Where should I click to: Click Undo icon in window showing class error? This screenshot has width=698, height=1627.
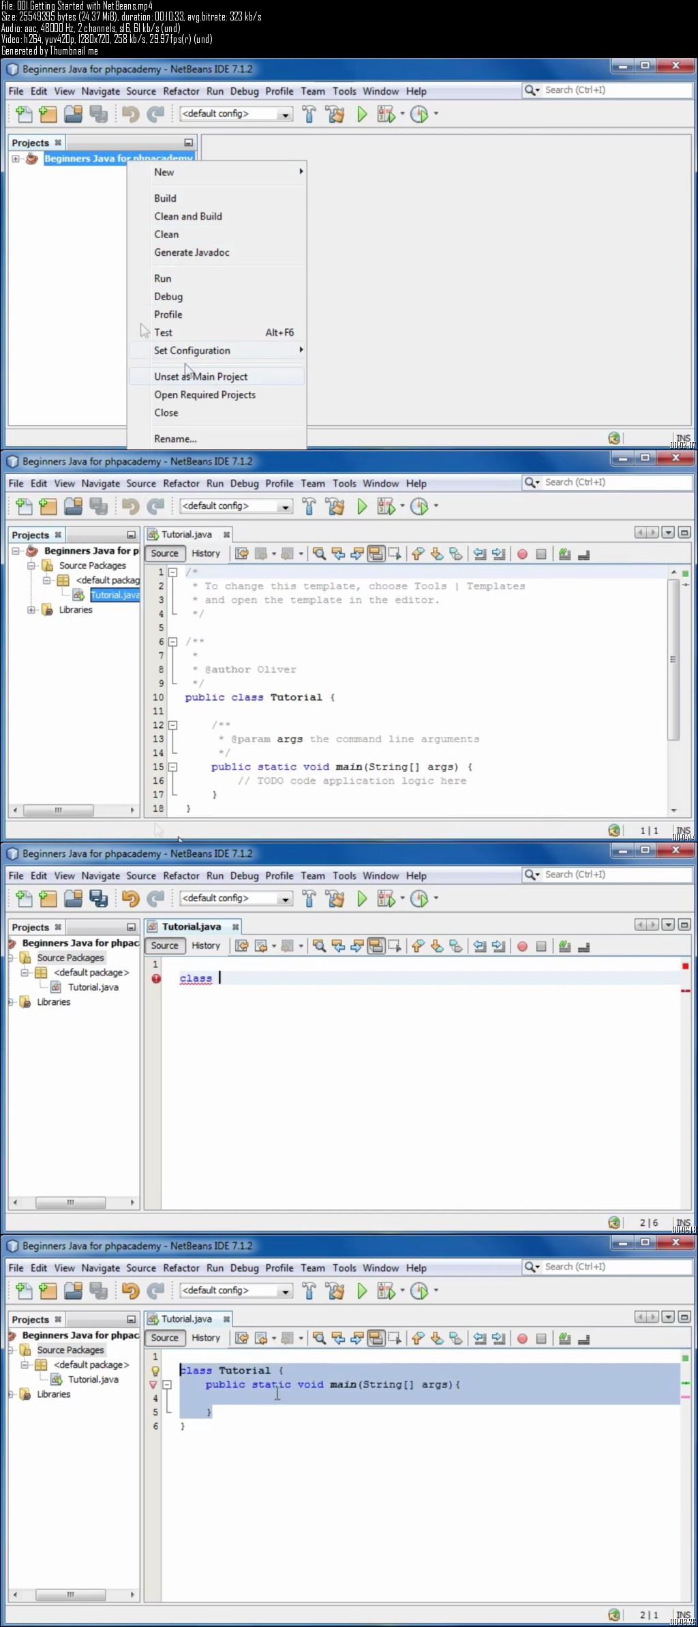tap(131, 898)
